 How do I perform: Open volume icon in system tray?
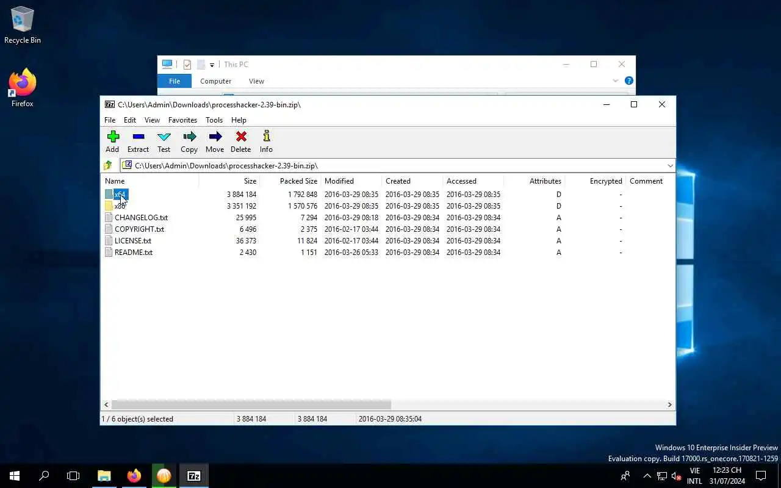[x=676, y=476]
